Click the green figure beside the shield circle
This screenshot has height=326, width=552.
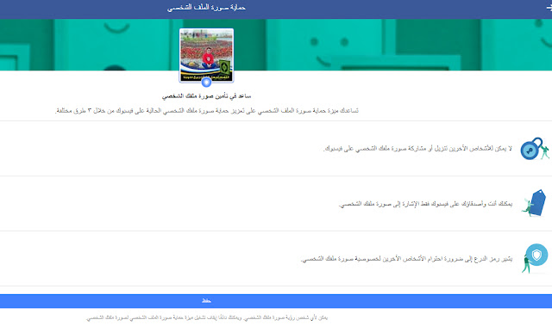pyautogui.click(x=526, y=263)
